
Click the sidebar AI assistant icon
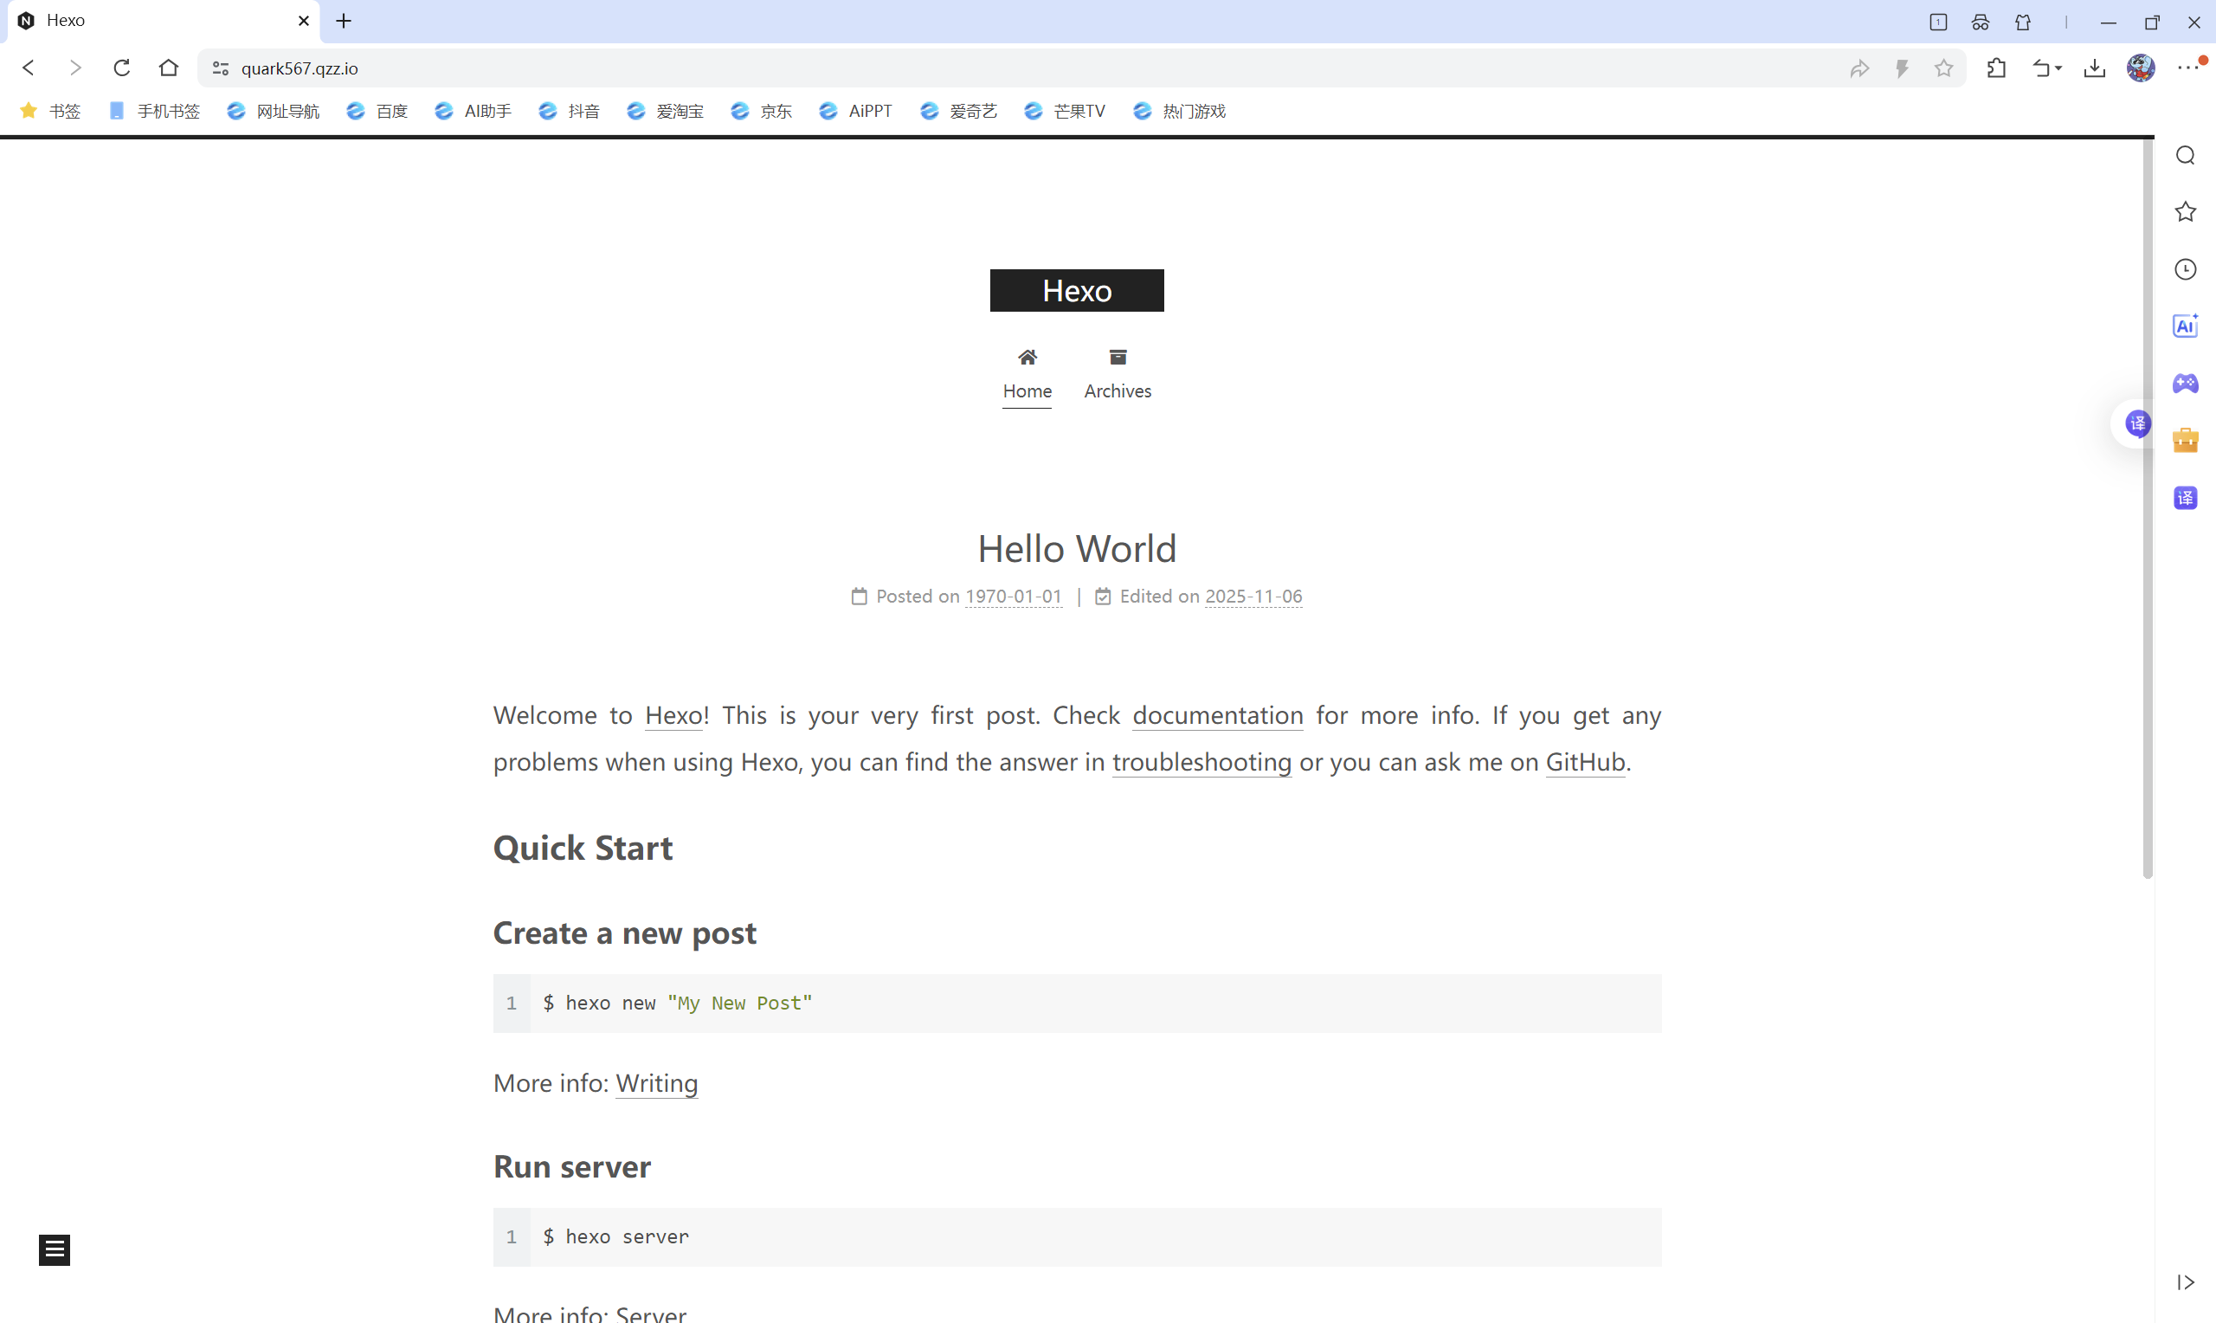tap(2185, 326)
